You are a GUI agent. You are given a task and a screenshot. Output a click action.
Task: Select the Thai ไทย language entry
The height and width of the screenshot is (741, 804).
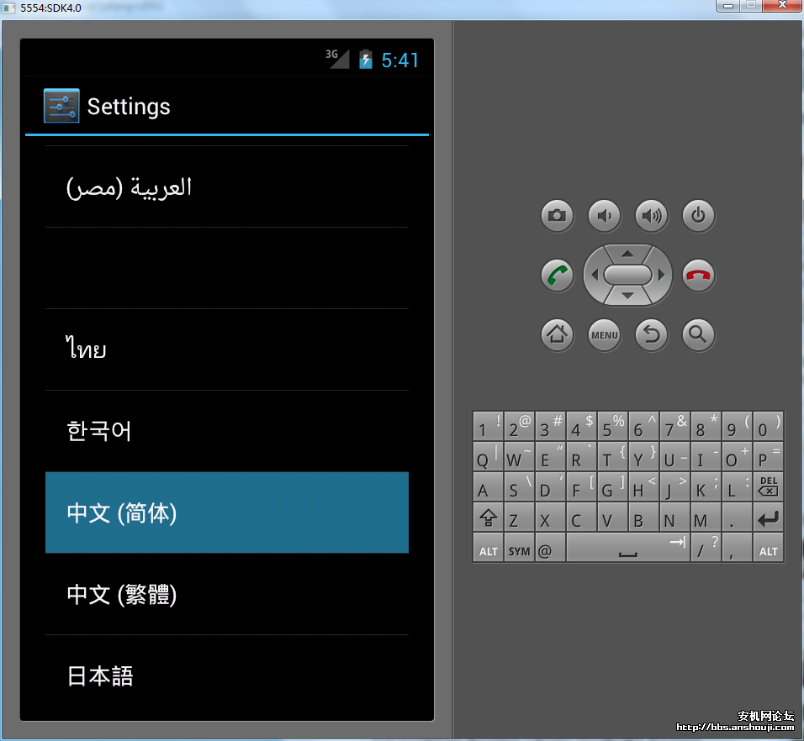(x=226, y=349)
